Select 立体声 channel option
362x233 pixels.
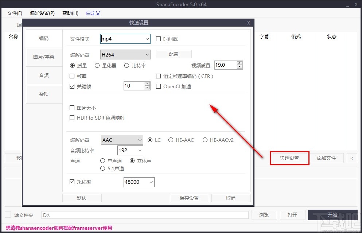tap(132, 160)
